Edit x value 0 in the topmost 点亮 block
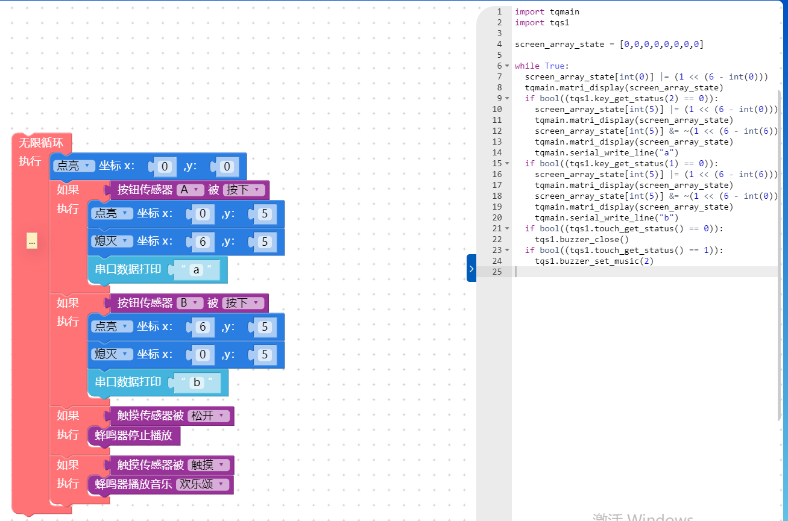The image size is (788, 521). [x=165, y=166]
